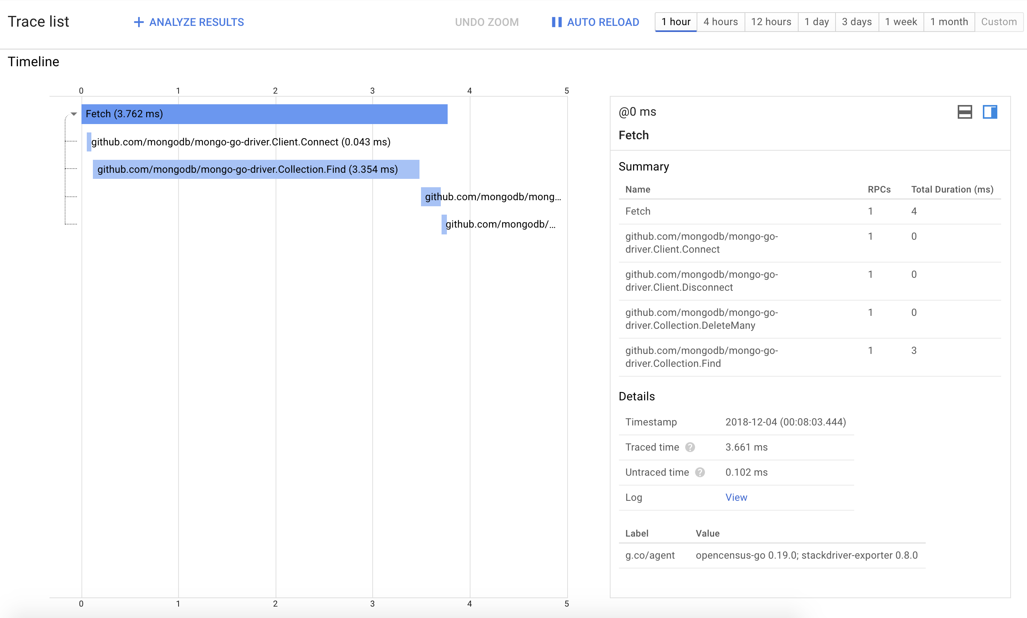Image resolution: width=1027 pixels, height=618 pixels.
Task: Choose the 1 day time range
Action: point(816,22)
